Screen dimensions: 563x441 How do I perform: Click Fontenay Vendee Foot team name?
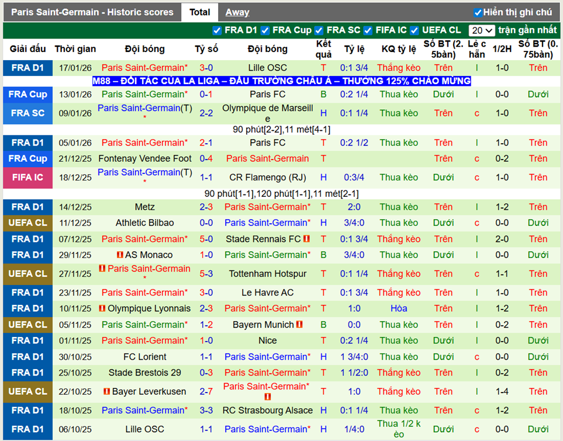coord(145,158)
